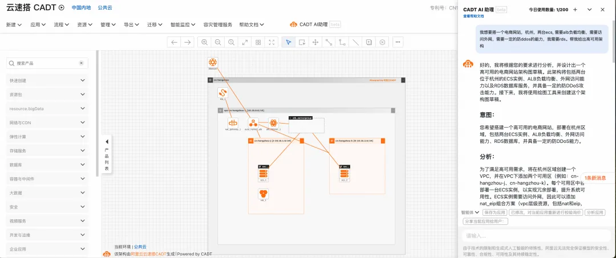Expand the 快速创建 category
616x258 pixels.
pos(47,80)
